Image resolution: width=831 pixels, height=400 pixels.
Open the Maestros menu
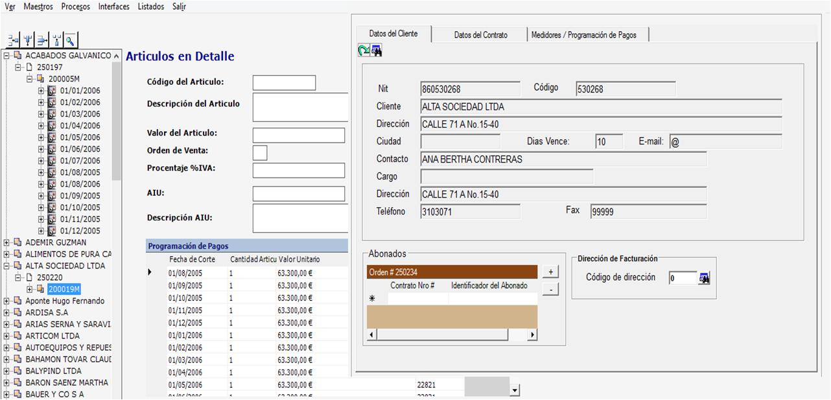click(x=38, y=6)
